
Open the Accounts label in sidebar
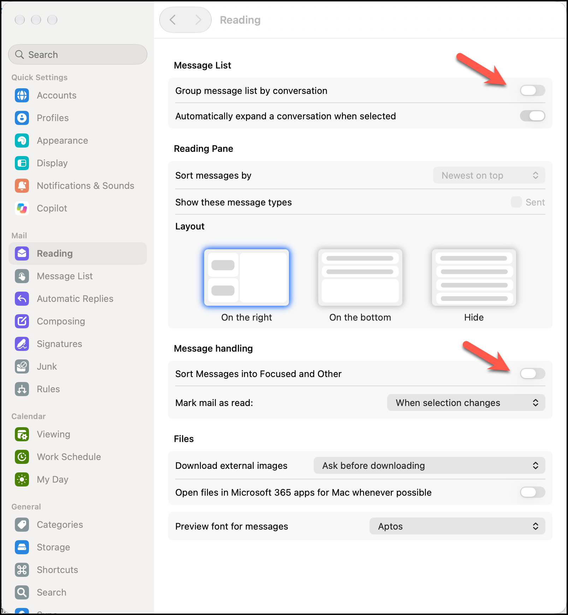click(57, 95)
